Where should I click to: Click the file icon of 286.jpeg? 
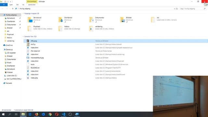coord(28,41)
